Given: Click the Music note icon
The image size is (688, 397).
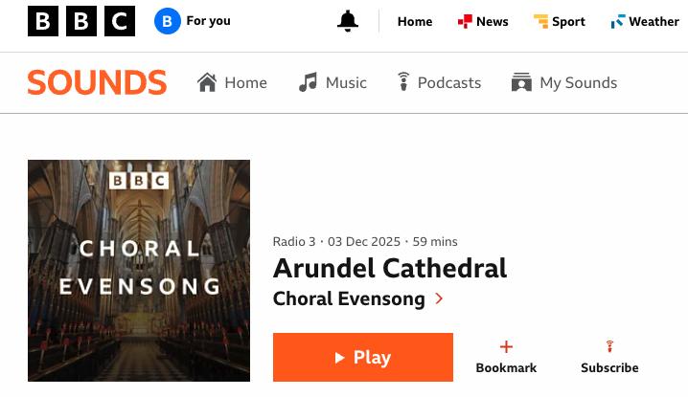Looking at the screenshot, I should pyautogui.click(x=308, y=82).
